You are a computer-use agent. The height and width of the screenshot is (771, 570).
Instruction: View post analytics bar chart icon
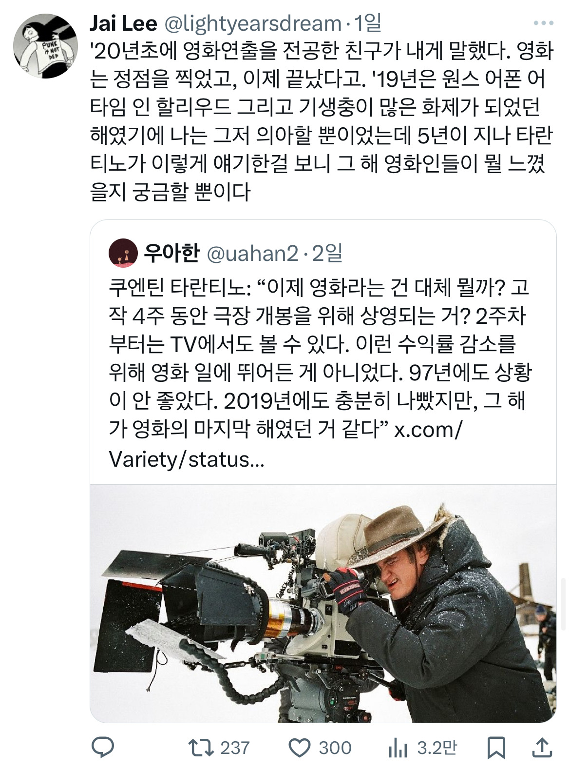(398, 748)
